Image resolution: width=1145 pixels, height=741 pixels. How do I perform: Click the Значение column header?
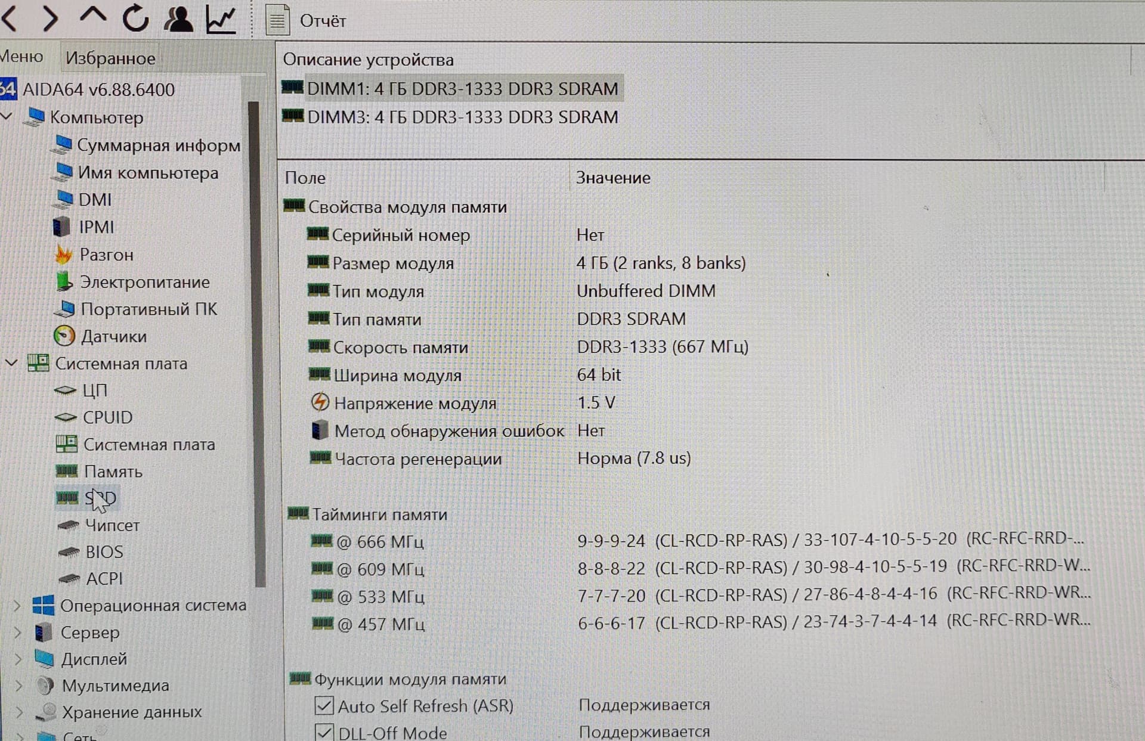click(x=612, y=178)
